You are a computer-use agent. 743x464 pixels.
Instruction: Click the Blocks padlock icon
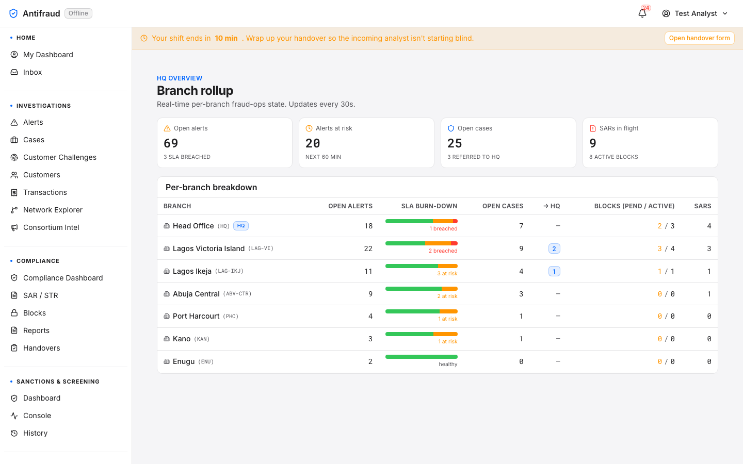click(14, 313)
